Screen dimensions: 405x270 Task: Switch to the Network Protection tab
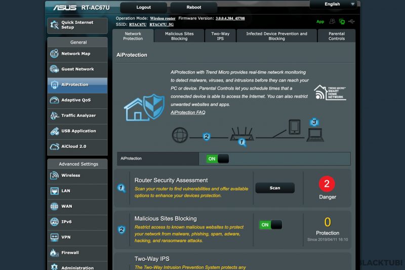[x=133, y=36]
